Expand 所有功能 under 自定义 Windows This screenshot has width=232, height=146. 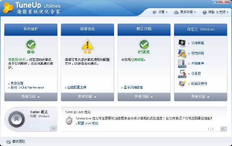(201, 97)
